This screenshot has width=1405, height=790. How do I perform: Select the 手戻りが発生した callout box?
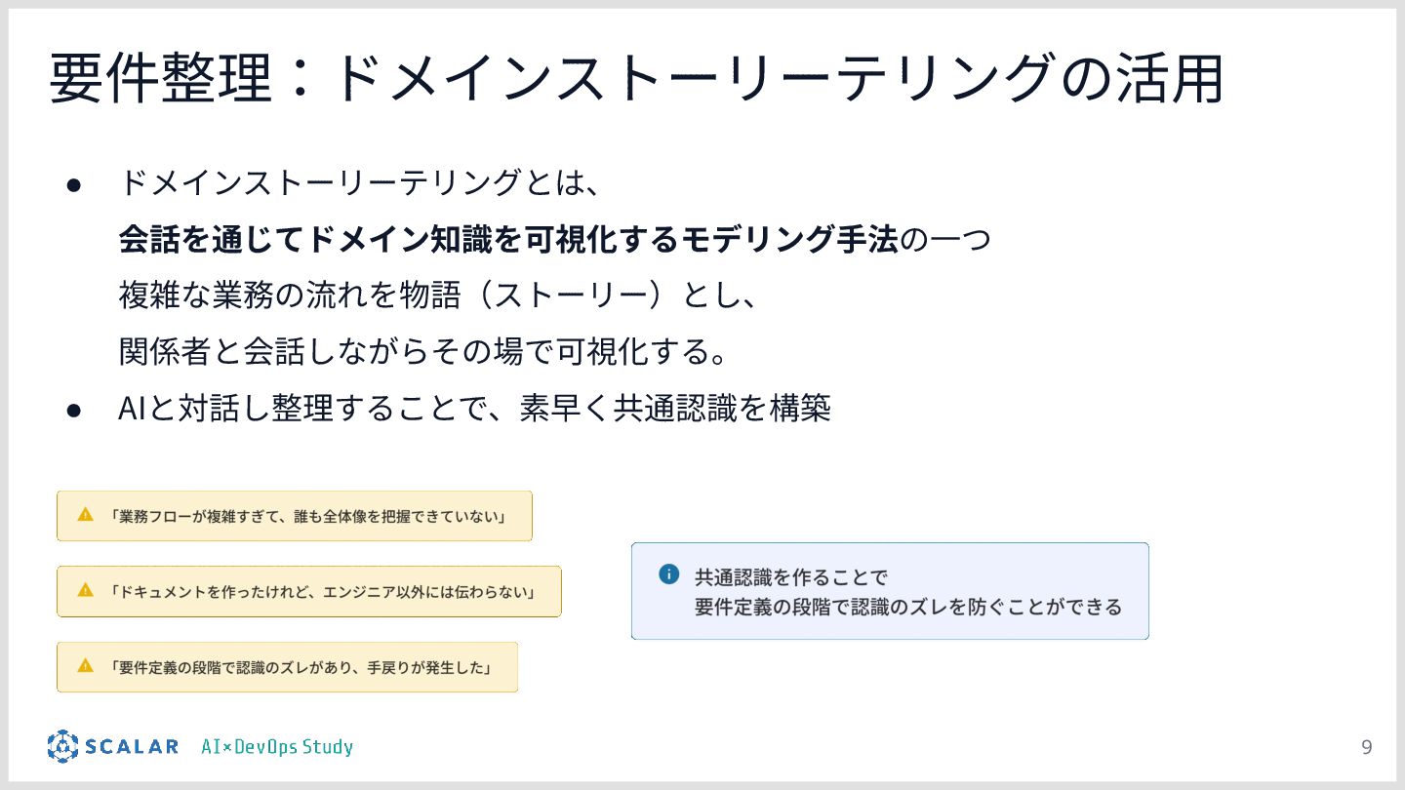tap(287, 667)
